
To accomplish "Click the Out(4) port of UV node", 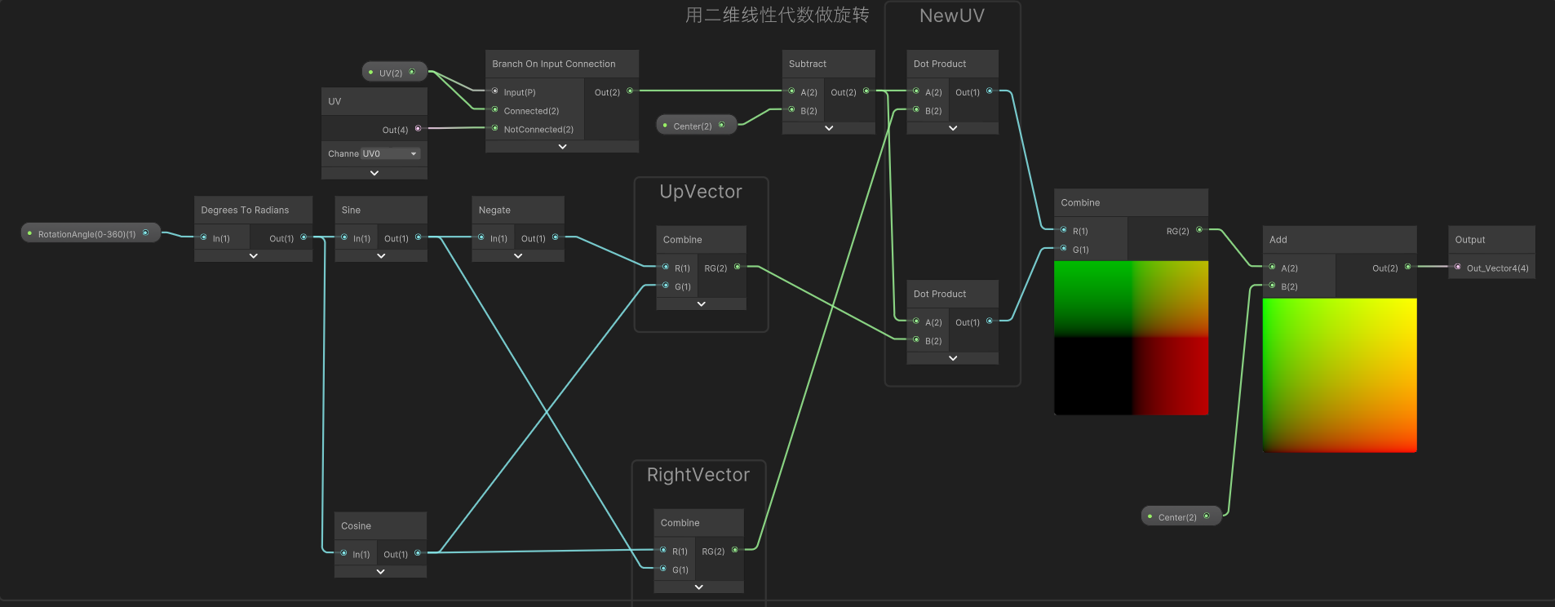I will coord(419,129).
